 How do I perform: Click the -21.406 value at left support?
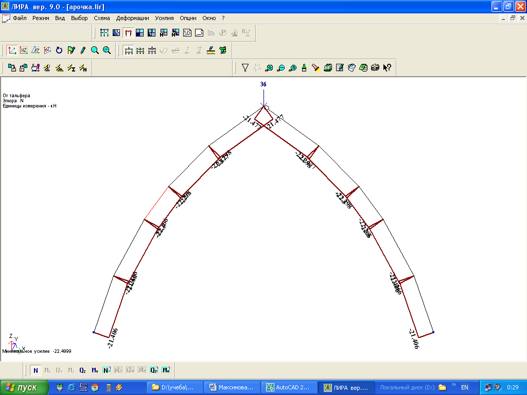[x=113, y=338]
